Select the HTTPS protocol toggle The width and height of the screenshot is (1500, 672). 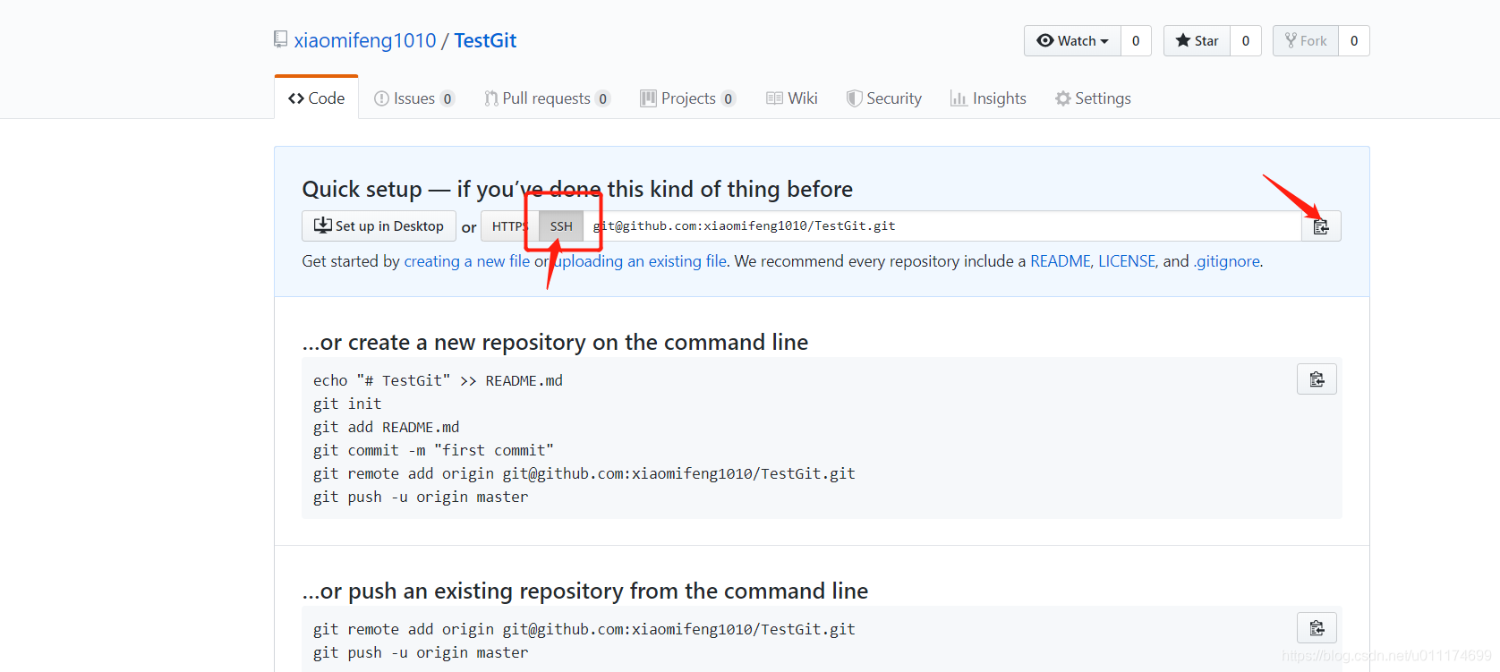(510, 226)
